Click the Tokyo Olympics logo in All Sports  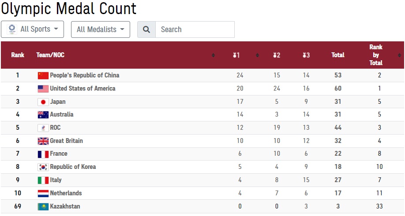[x=12, y=29]
